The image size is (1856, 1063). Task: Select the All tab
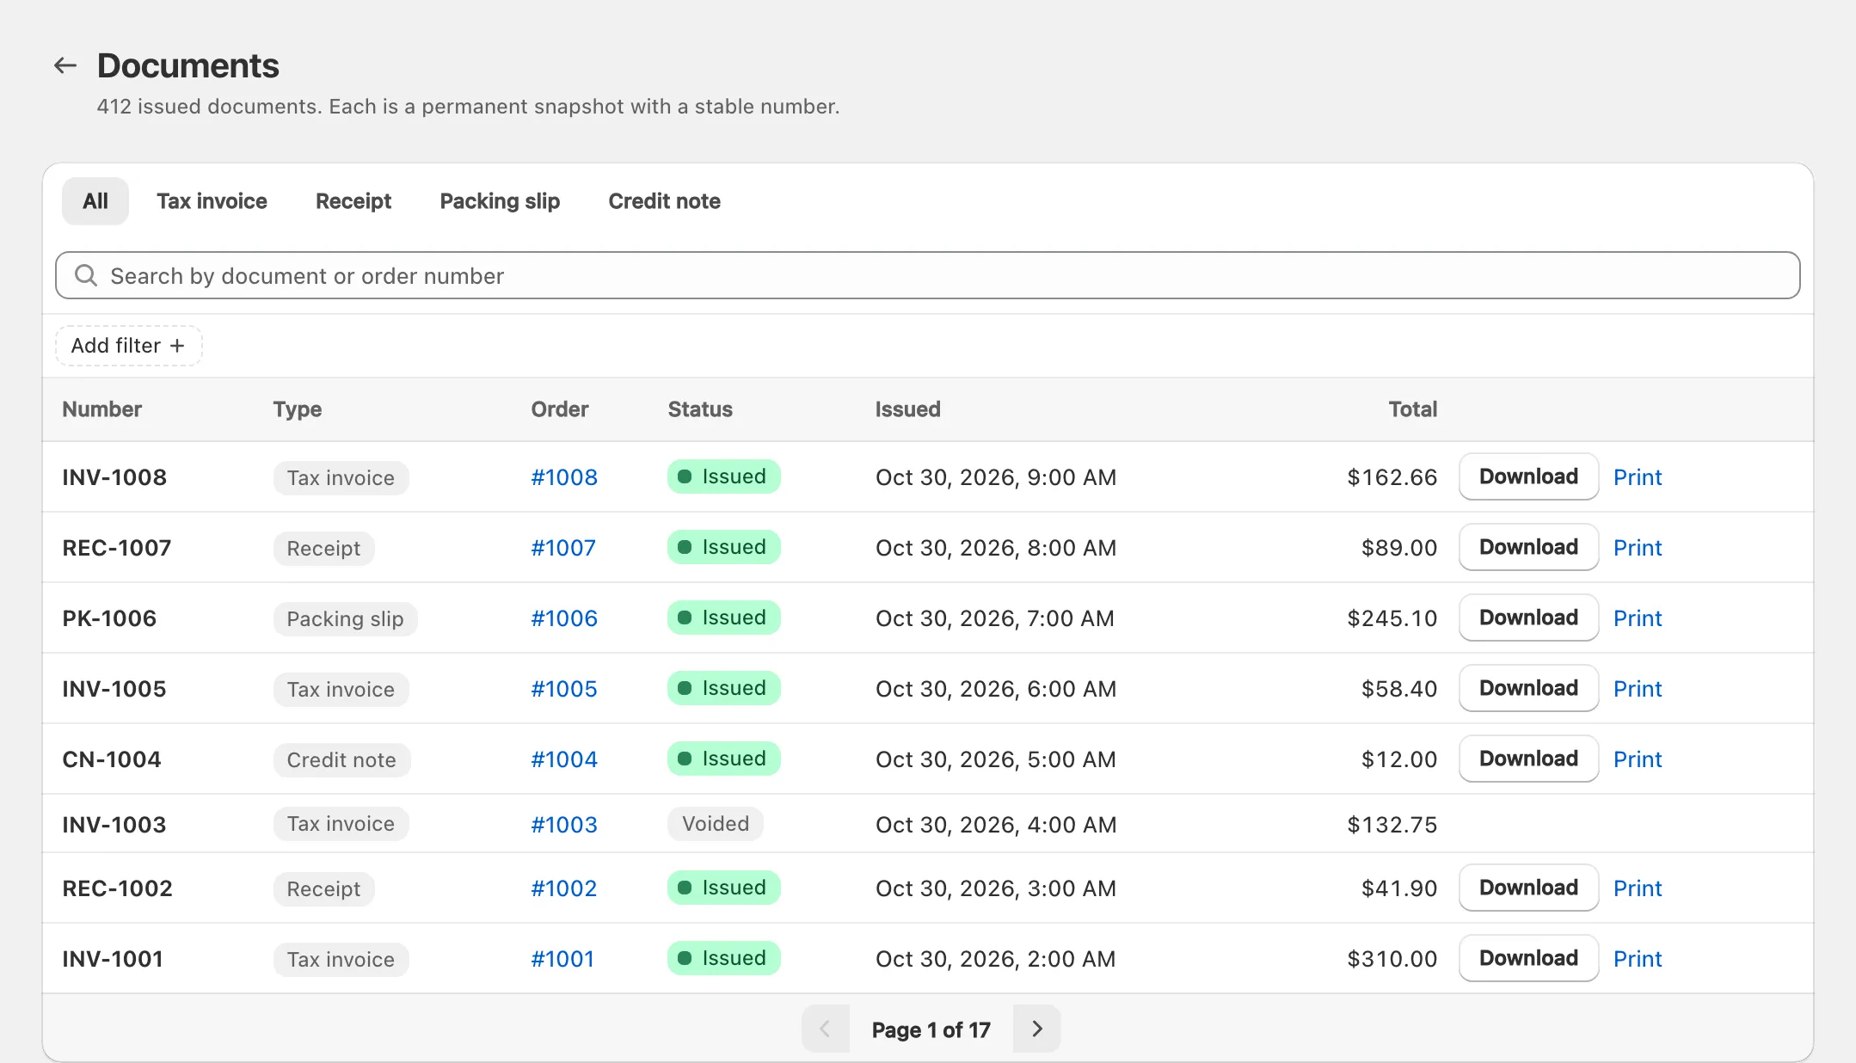95,201
